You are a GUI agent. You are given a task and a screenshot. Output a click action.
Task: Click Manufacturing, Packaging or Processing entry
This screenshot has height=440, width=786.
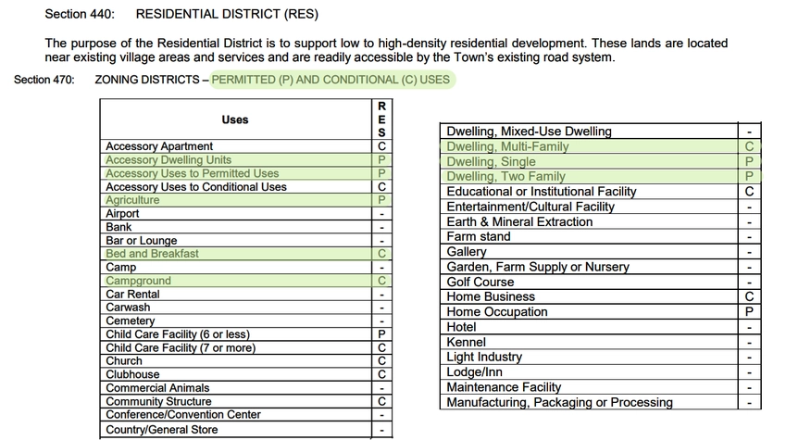[559, 402]
